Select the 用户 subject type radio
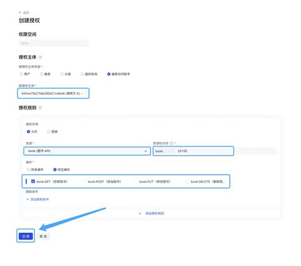 [21, 74]
